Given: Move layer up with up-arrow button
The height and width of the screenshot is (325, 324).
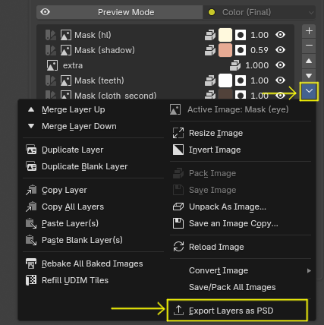Looking at the screenshot, I should [x=309, y=61].
